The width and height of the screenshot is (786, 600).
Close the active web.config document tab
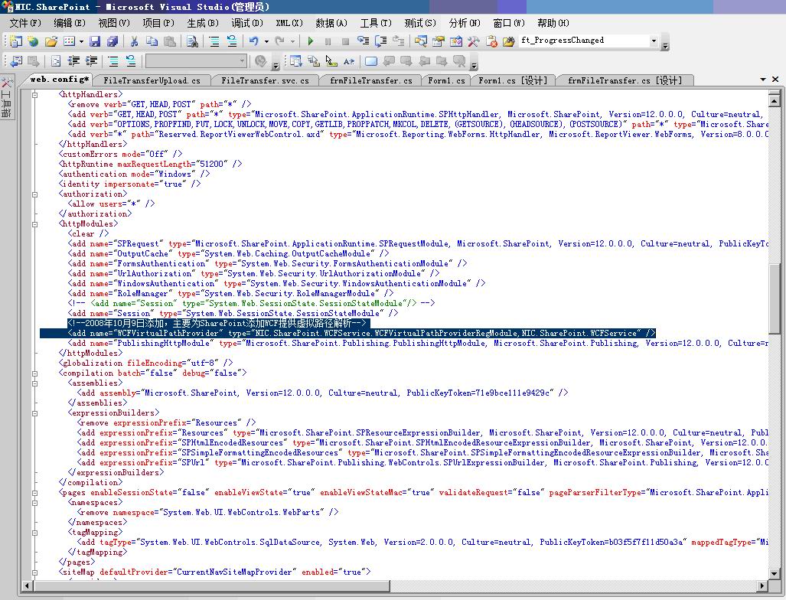coord(777,80)
